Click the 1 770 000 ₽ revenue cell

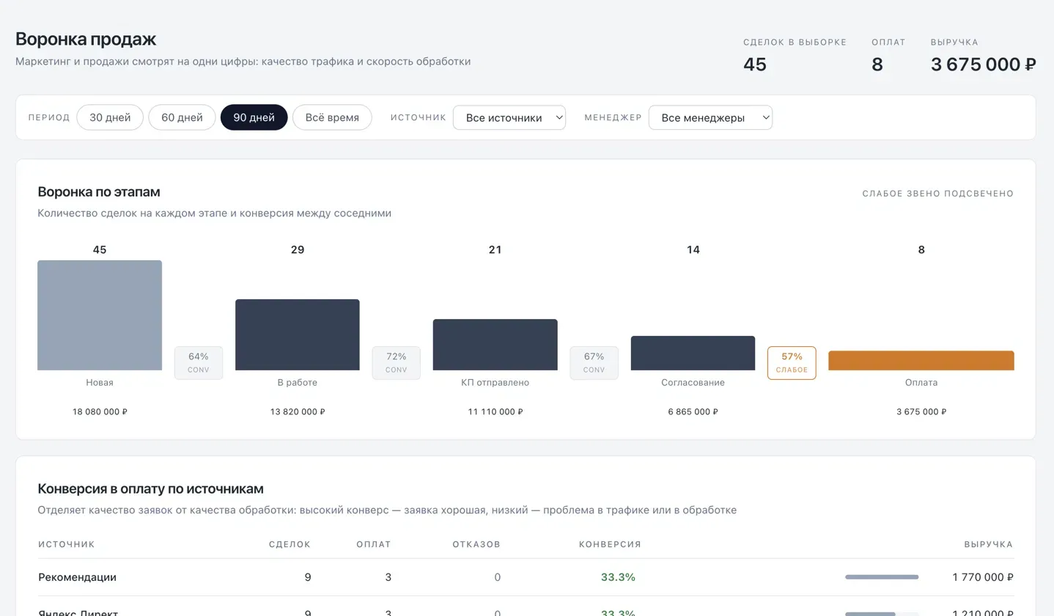(x=983, y=577)
